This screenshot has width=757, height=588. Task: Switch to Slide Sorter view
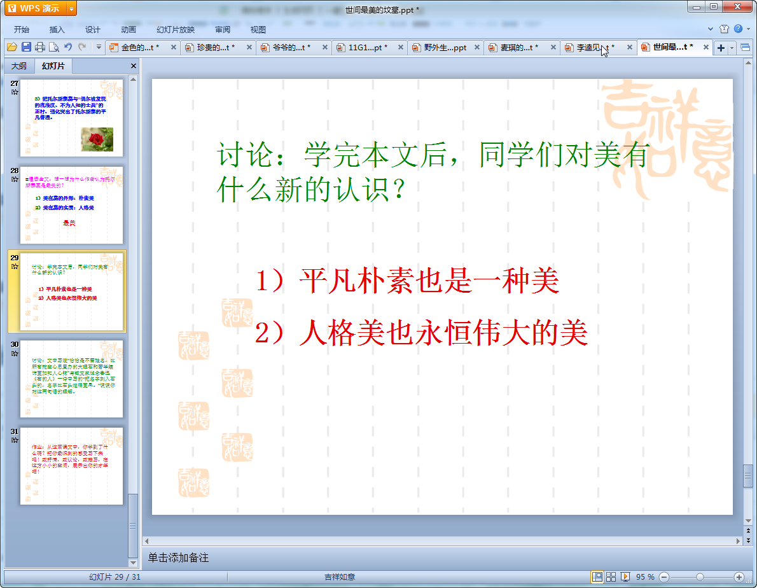[611, 577]
